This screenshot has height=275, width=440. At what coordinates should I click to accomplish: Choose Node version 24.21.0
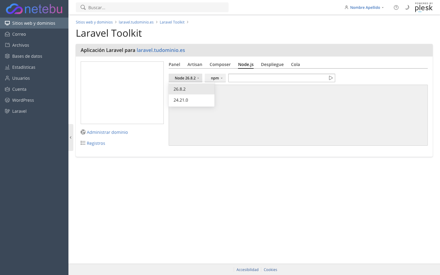192,100
